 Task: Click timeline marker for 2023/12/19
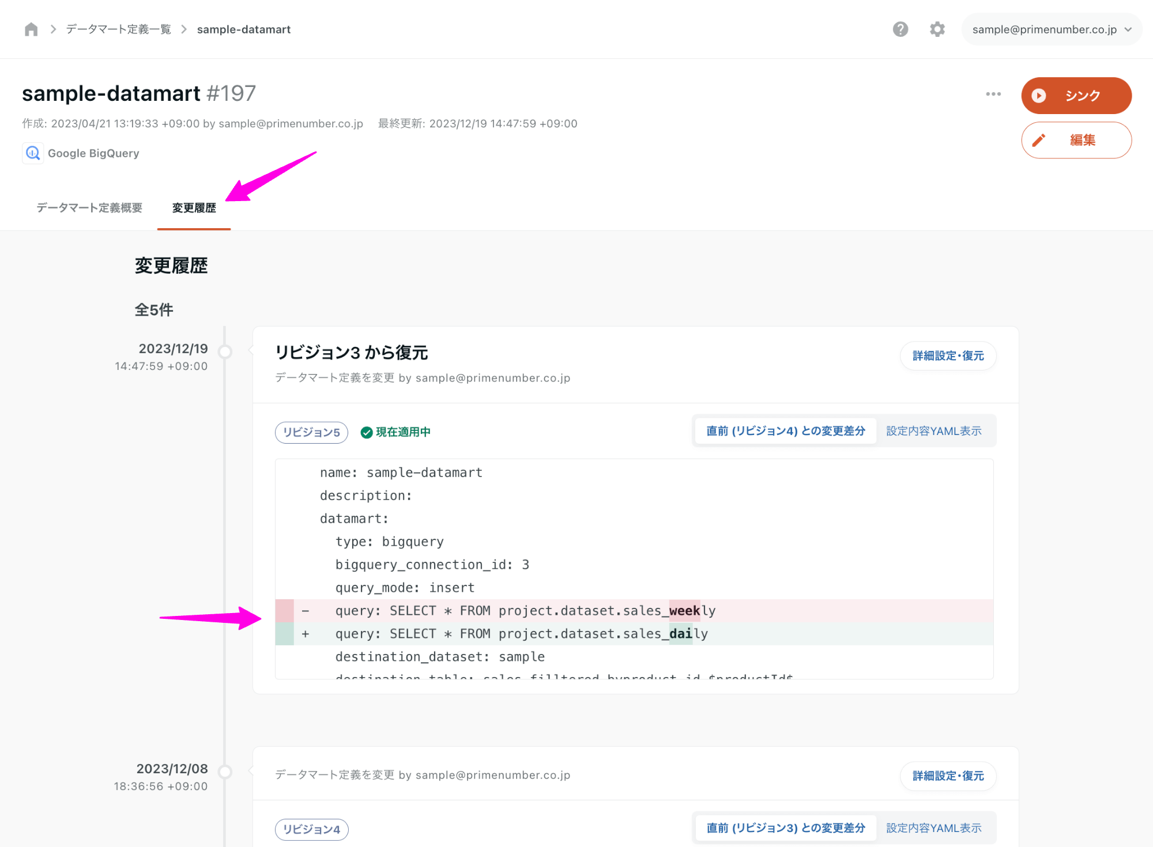225,351
